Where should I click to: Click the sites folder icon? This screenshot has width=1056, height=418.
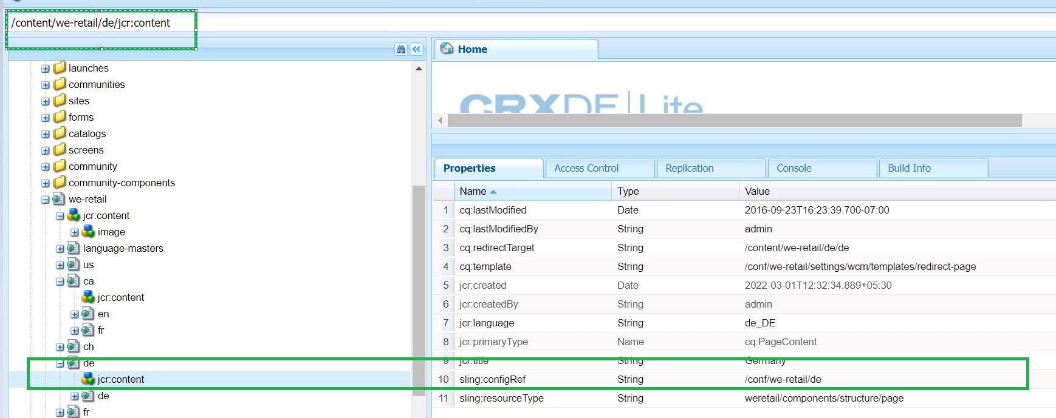[60, 100]
